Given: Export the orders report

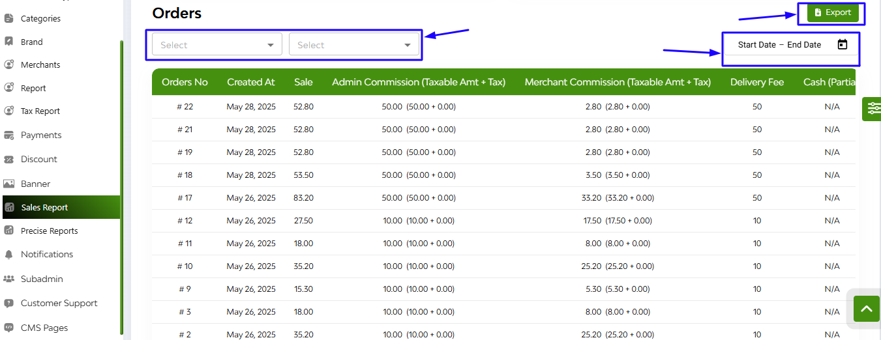Looking at the screenshot, I should [x=833, y=12].
